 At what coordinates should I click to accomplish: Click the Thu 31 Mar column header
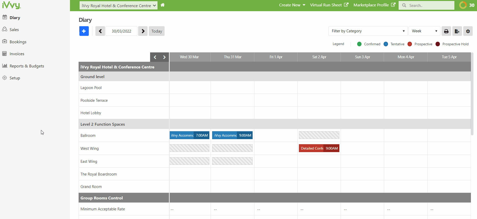[233, 57]
